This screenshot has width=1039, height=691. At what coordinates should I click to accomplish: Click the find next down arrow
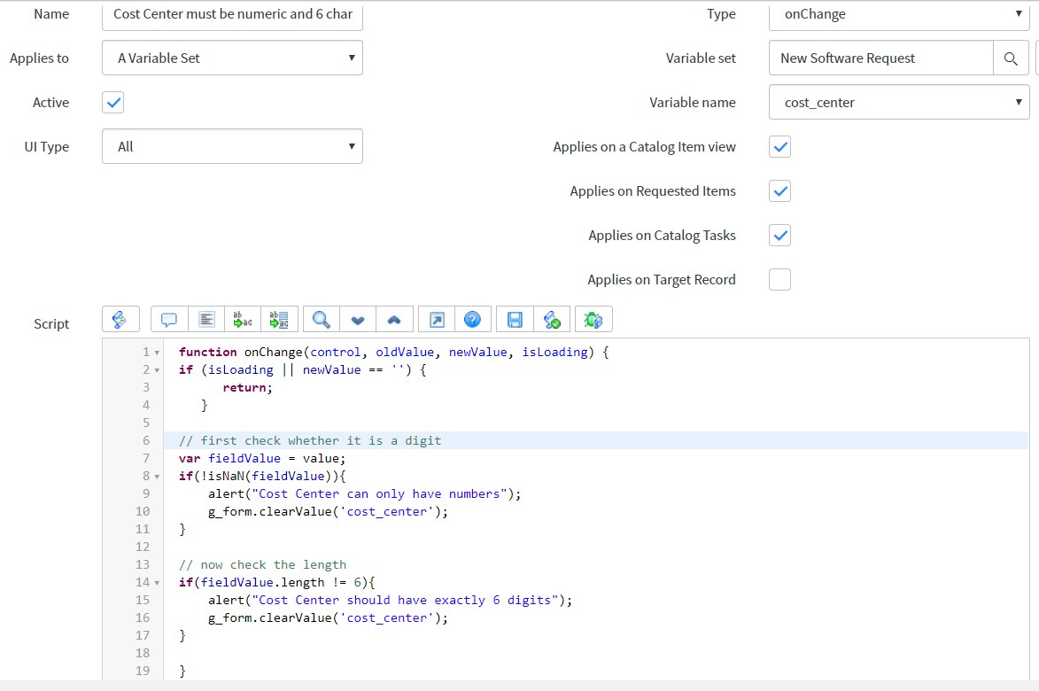click(x=358, y=319)
